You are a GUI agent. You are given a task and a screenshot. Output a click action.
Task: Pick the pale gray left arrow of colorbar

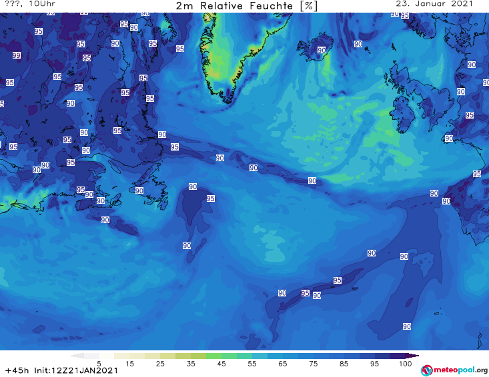77,356
